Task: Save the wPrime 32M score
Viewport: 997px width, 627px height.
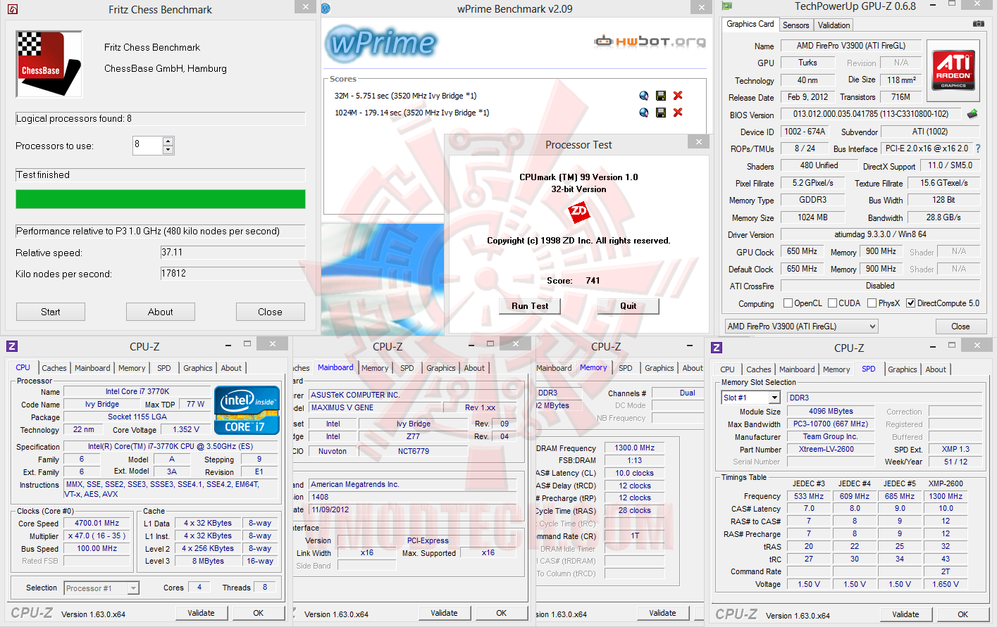Action: click(x=660, y=96)
